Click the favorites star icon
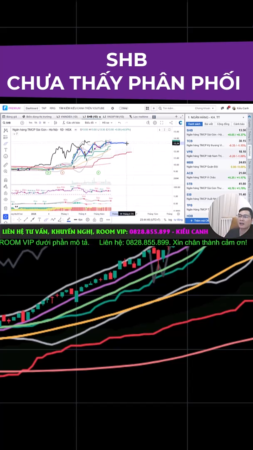Image resolution: width=253 pixels, height=450 pixels. [x=6, y=217]
